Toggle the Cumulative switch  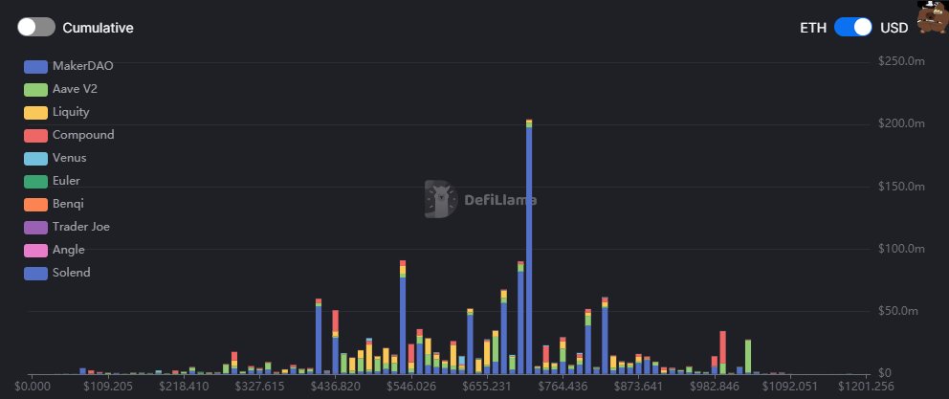click(x=36, y=27)
